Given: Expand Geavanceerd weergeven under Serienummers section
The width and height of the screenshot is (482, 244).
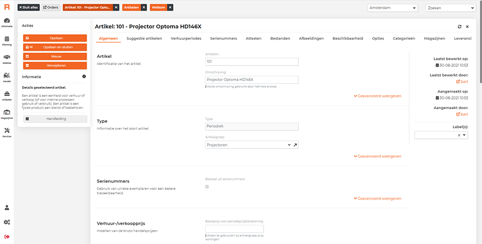Looking at the screenshot, I should 377,199.
